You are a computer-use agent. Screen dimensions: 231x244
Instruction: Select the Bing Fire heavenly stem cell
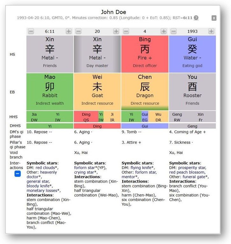coord(145,53)
